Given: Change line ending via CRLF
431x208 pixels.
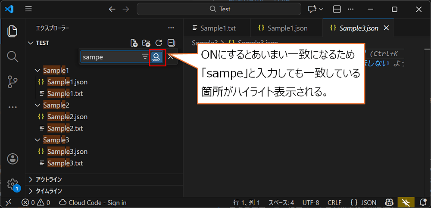Looking at the screenshot, I should point(334,203).
